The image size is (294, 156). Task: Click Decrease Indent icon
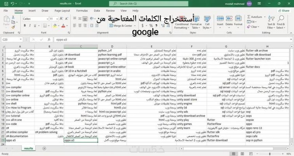(x=92, y=25)
